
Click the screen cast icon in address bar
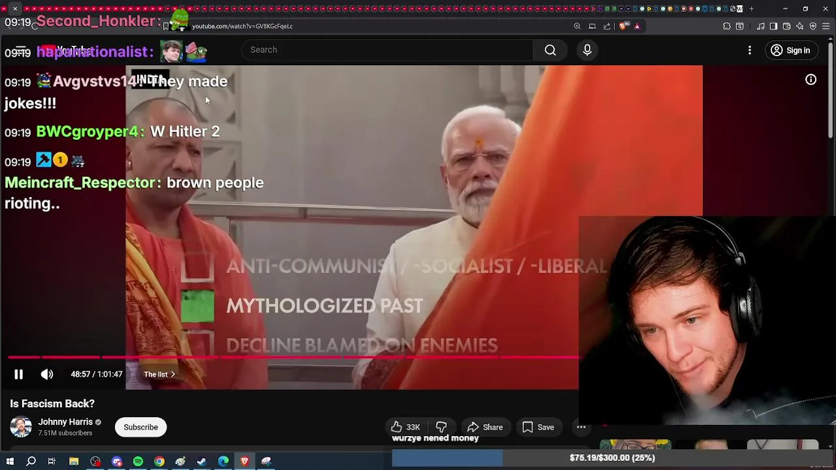click(x=592, y=26)
